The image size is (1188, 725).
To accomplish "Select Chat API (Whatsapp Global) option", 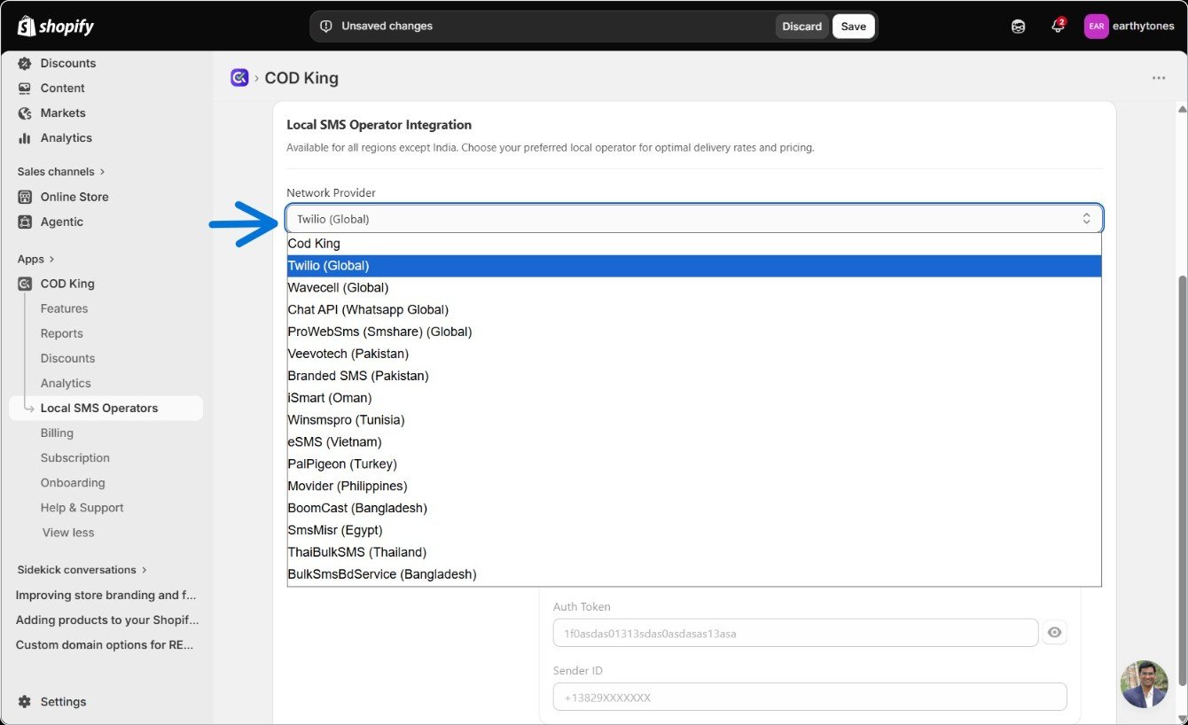I will (694, 310).
